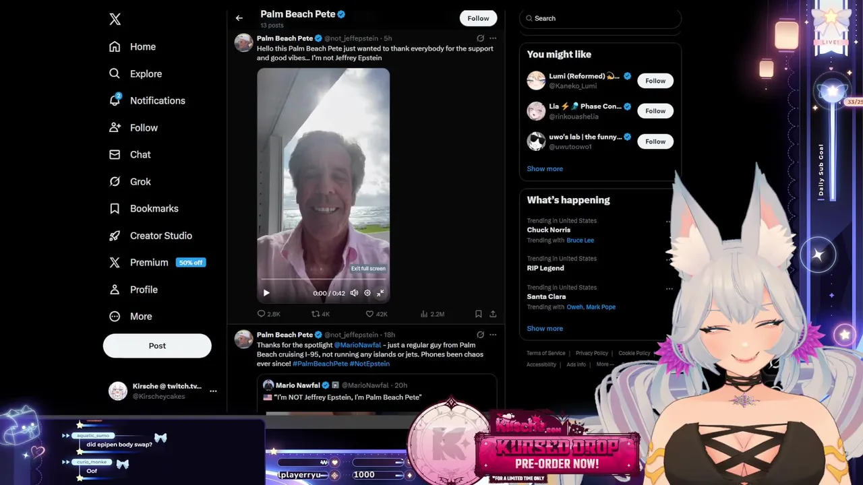Open the @MarioNawfal mention link

click(357, 345)
